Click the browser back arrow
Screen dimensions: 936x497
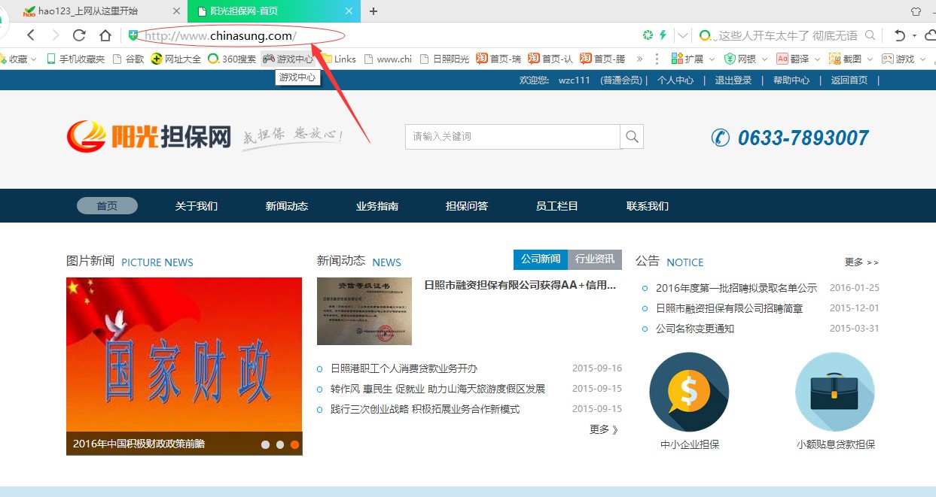31,35
